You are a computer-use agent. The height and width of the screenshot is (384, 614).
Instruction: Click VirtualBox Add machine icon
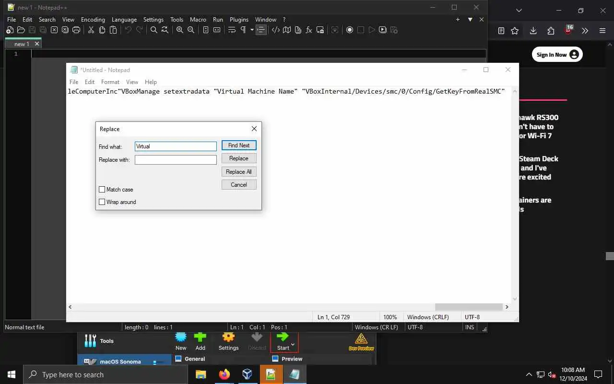(x=200, y=341)
